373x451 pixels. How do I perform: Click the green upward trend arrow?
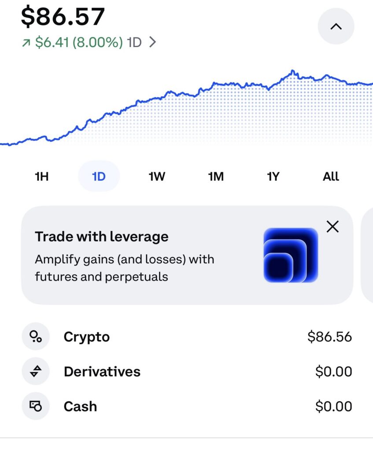[26, 43]
